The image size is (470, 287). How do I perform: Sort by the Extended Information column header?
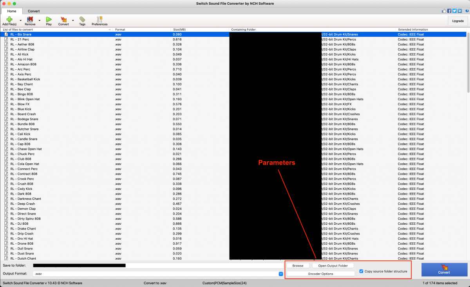432,29
